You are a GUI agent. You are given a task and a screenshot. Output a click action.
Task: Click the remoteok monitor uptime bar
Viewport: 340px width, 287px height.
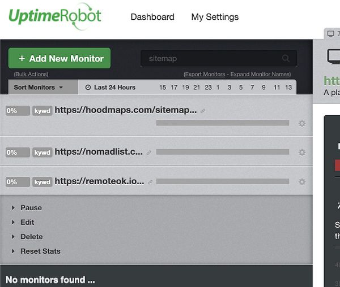click(223, 181)
